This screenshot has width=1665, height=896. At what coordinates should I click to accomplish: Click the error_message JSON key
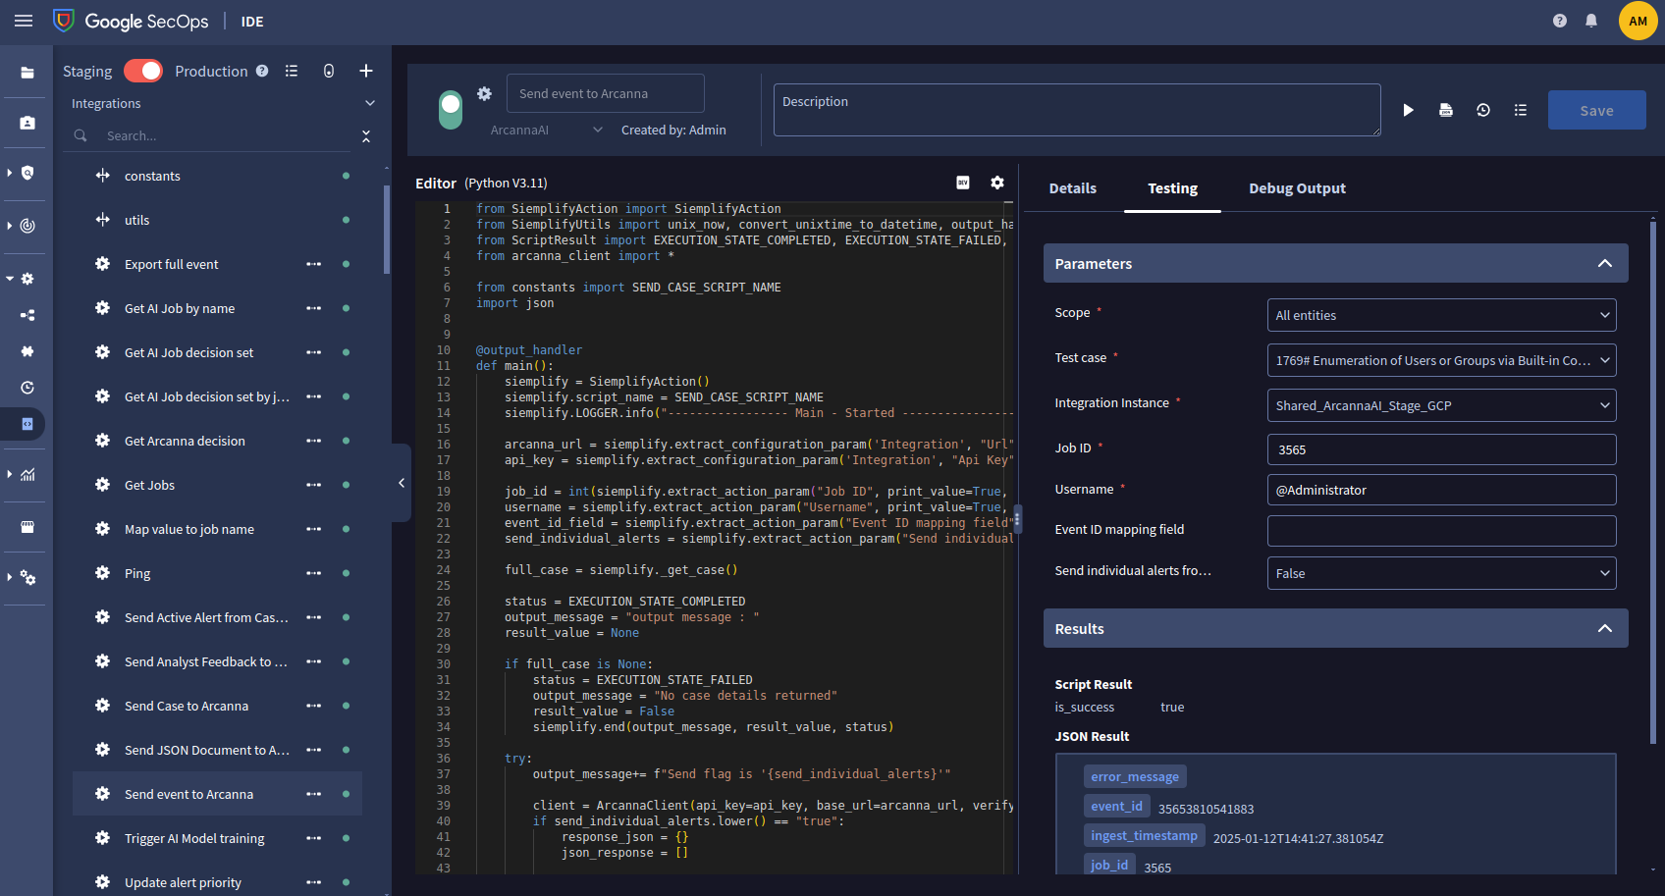click(1135, 776)
